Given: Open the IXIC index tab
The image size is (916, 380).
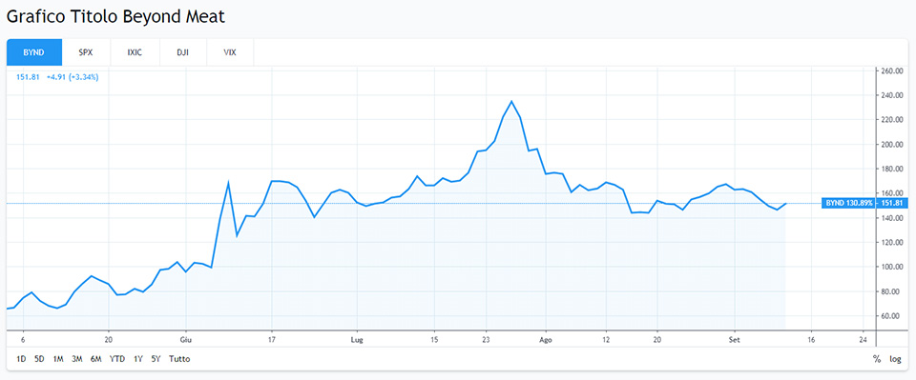Looking at the screenshot, I should pos(135,51).
